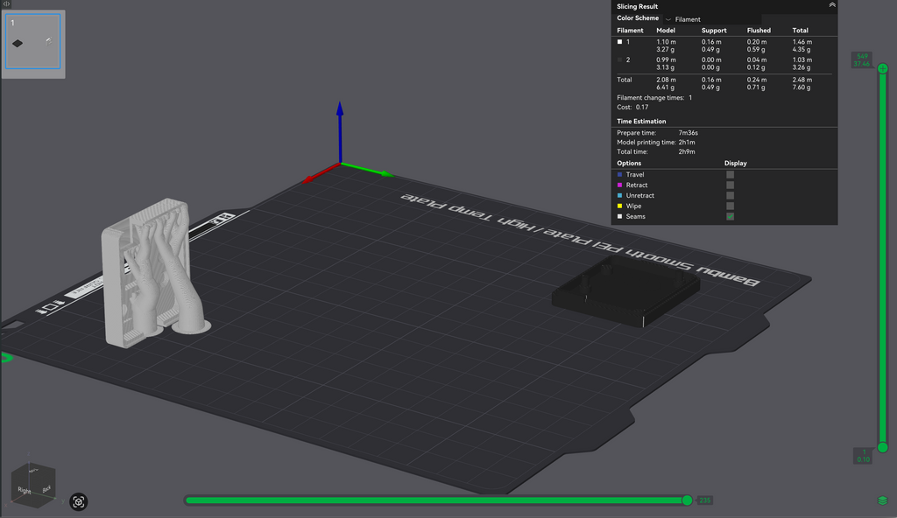Image resolution: width=897 pixels, height=518 pixels.
Task: Click the Filament 2 model value 0.99 m
Action: point(666,59)
